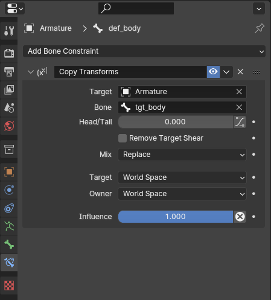Click the Copy Transforms constraint name field
The height and width of the screenshot is (300, 271).
coord(130,72)
